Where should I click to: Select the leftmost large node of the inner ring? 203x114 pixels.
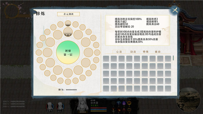[48, 52]
